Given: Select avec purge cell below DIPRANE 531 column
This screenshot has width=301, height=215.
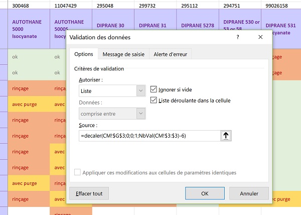Looking at the screenshot, I should 286,199.
